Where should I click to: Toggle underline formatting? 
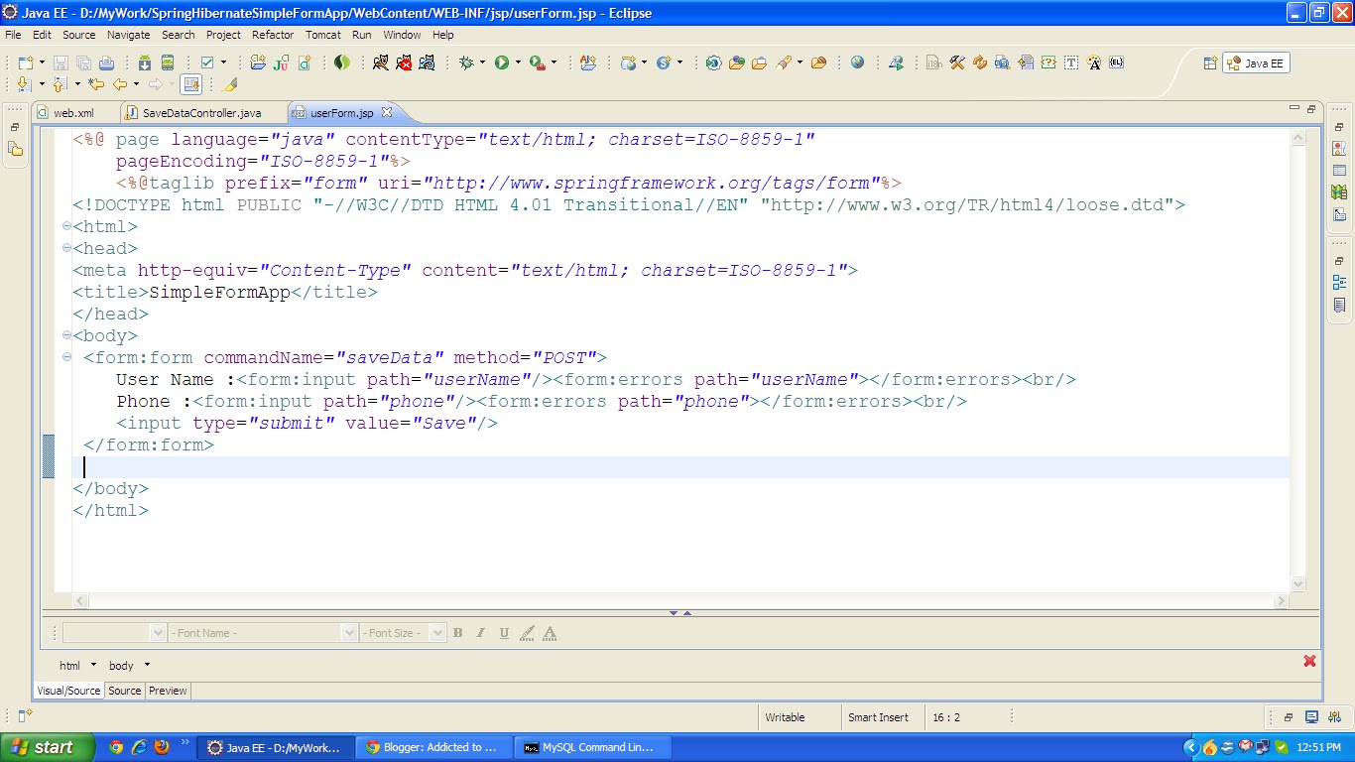[503, 632]
